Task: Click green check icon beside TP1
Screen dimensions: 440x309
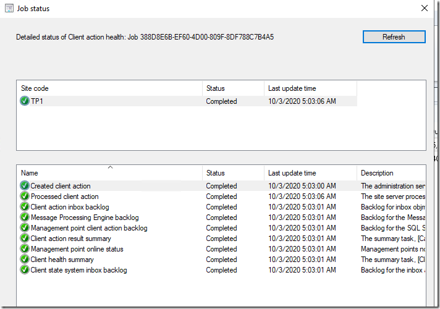Action: [25, 101]
